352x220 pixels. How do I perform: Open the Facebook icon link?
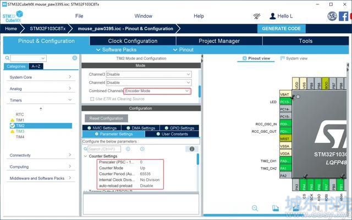point(343,16)
